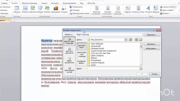Click the Гиперссылка ribbon command

(x=76, y=7)
